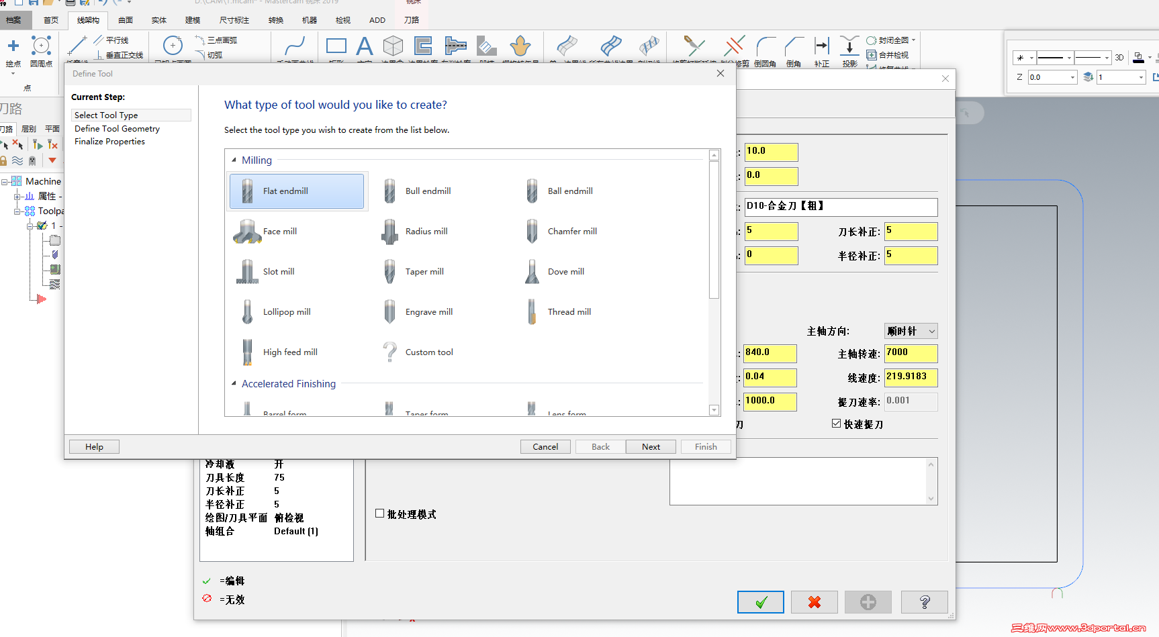The image size is (1159, 637).
Task: Click the question mark help button
Action: tap(925, 602)
